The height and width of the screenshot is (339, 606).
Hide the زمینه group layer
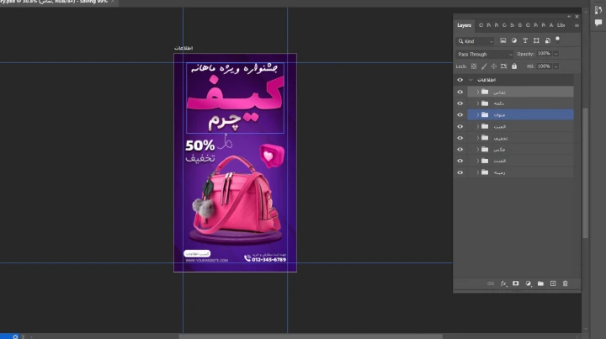pyautogui.click(x=460, y=172)
